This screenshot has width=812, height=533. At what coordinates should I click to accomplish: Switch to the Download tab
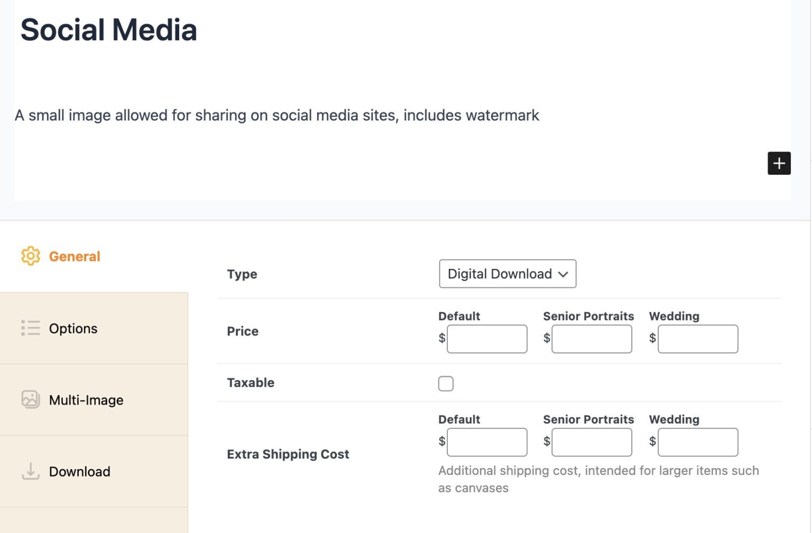tap(79, 471)
